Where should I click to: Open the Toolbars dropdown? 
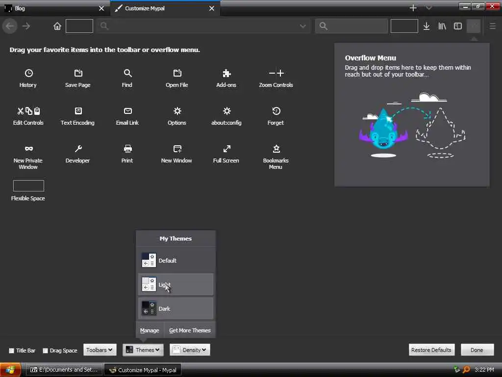coord(100,350)
